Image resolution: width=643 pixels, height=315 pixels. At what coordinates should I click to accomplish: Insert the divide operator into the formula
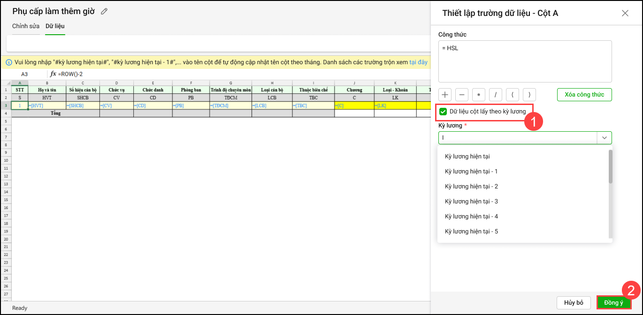point(496,94)
